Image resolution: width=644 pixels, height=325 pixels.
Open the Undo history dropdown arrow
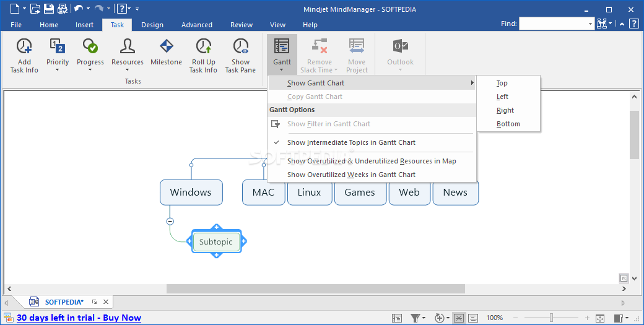point(88,8)
